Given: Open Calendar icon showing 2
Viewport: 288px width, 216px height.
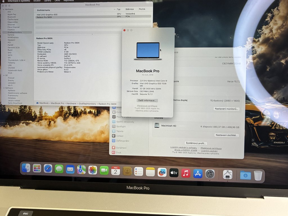Looking at the screenshot, I should pos(116,171).
